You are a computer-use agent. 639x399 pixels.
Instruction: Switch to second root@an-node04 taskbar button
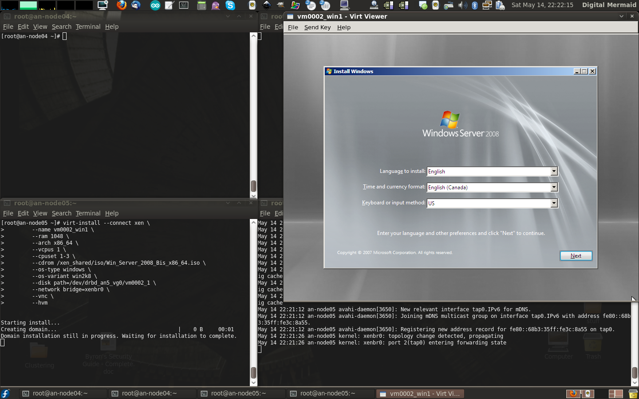pos(153,393)
